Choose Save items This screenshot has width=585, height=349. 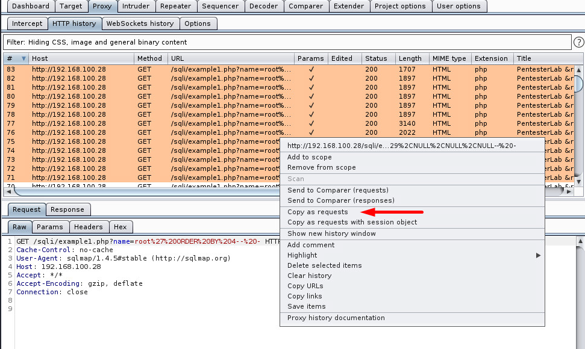(x=412, y=306)
